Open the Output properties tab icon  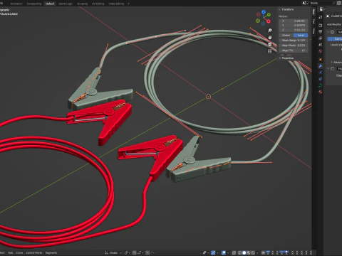pyautogui.click(x=321, y=31)
